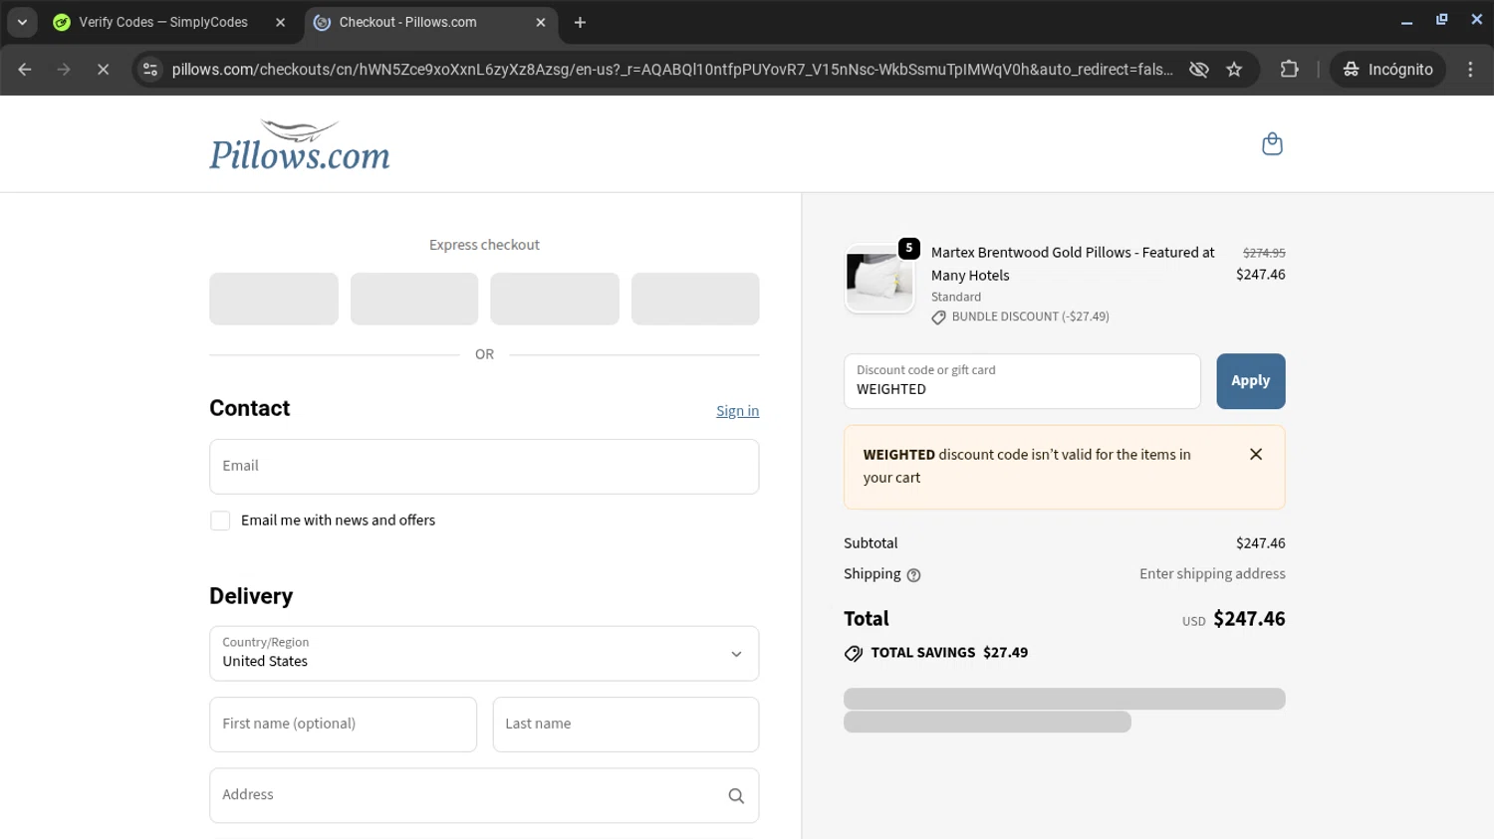Bookmark this checkout page
Image resolution: width=1494 pixels, height=839 pixels.
tap(1234, 69)
